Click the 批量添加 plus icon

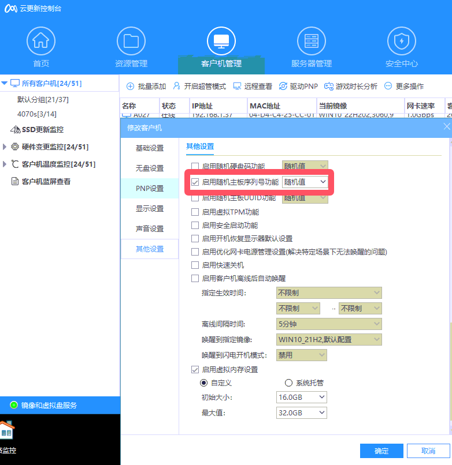click(x=130, y=87)
